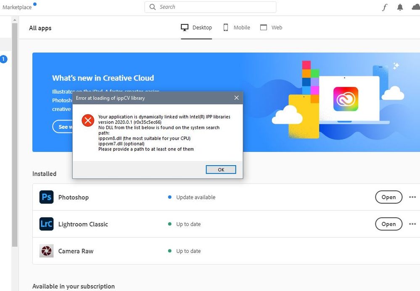Click the blue notification badge in sidebar
The image size is (420, 291).
(3, 59)
